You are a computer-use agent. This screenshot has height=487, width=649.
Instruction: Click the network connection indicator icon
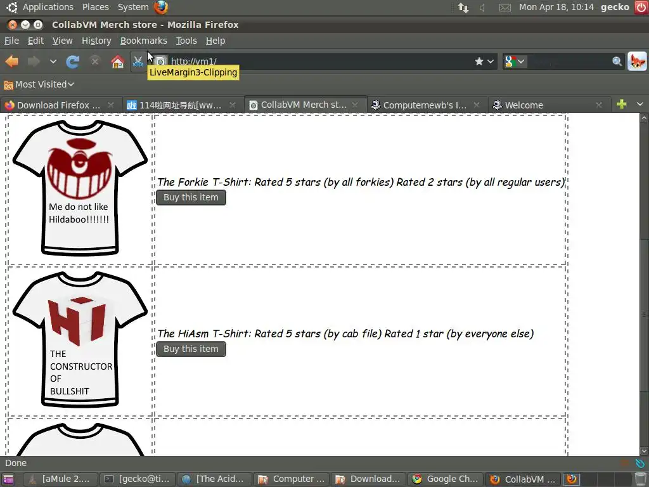point(463,8)
